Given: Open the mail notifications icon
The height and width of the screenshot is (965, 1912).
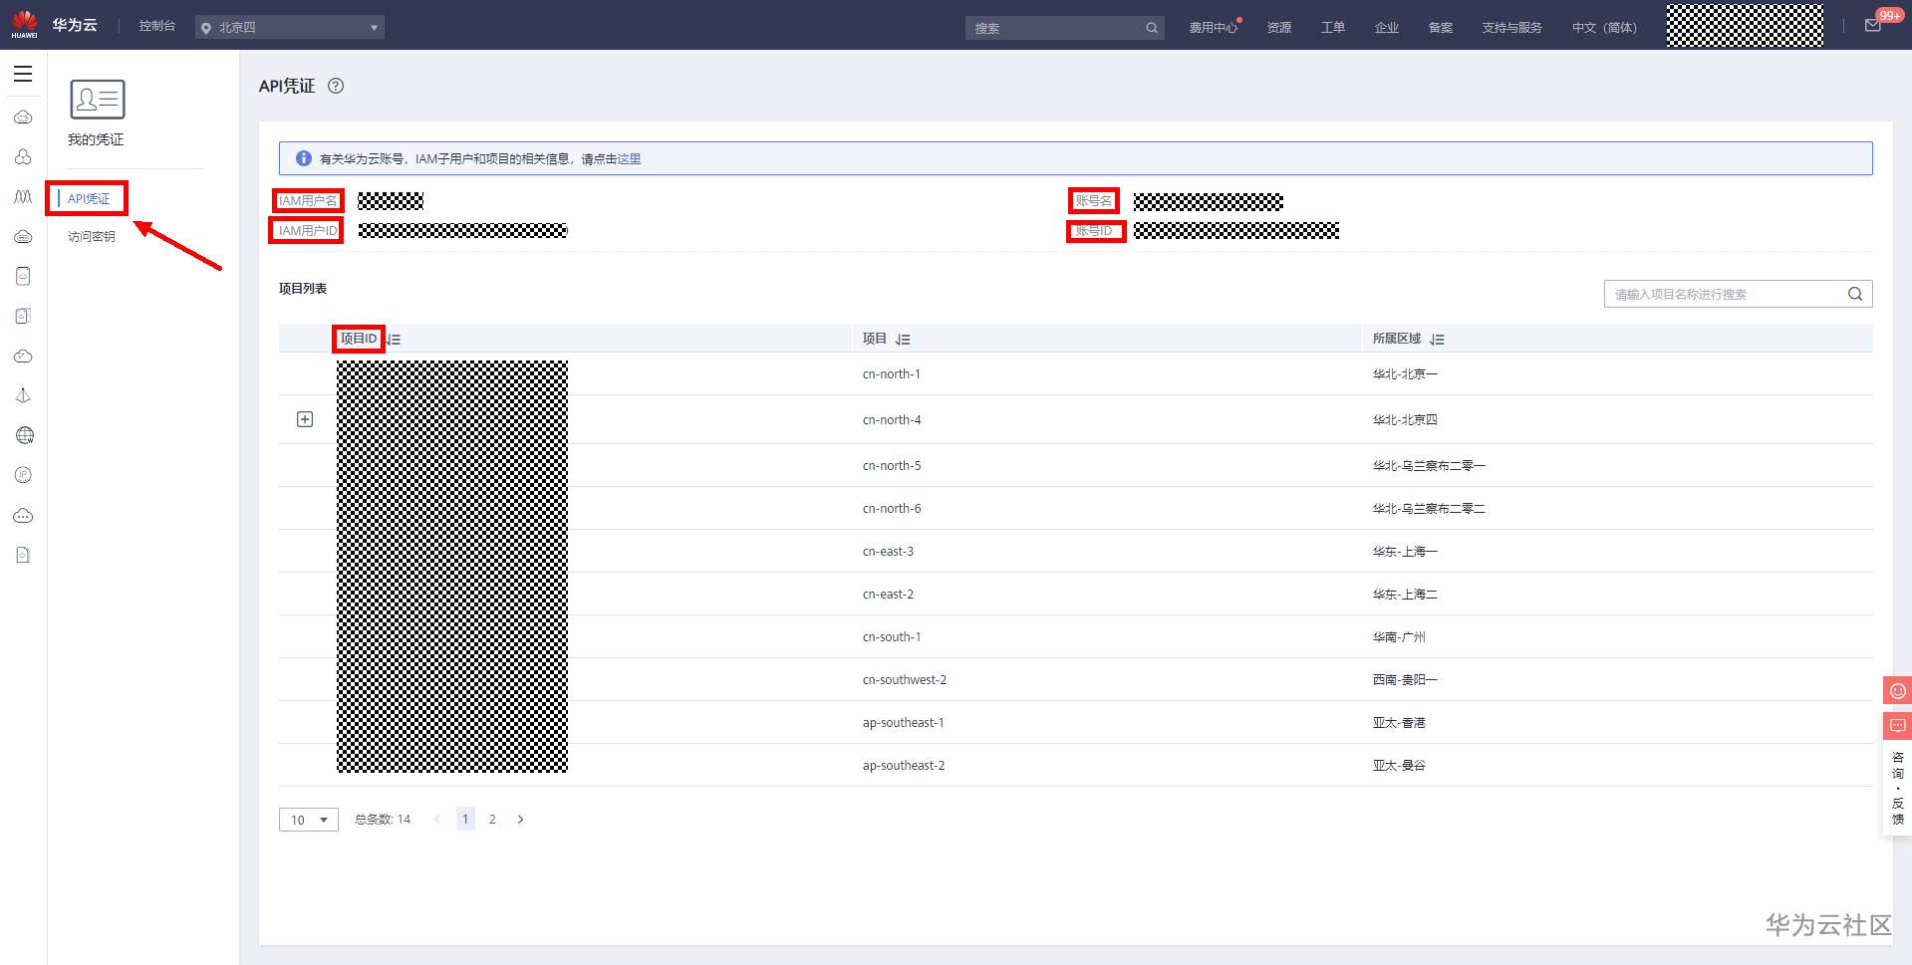Looking at the screenshot, I should [1873, 26].
